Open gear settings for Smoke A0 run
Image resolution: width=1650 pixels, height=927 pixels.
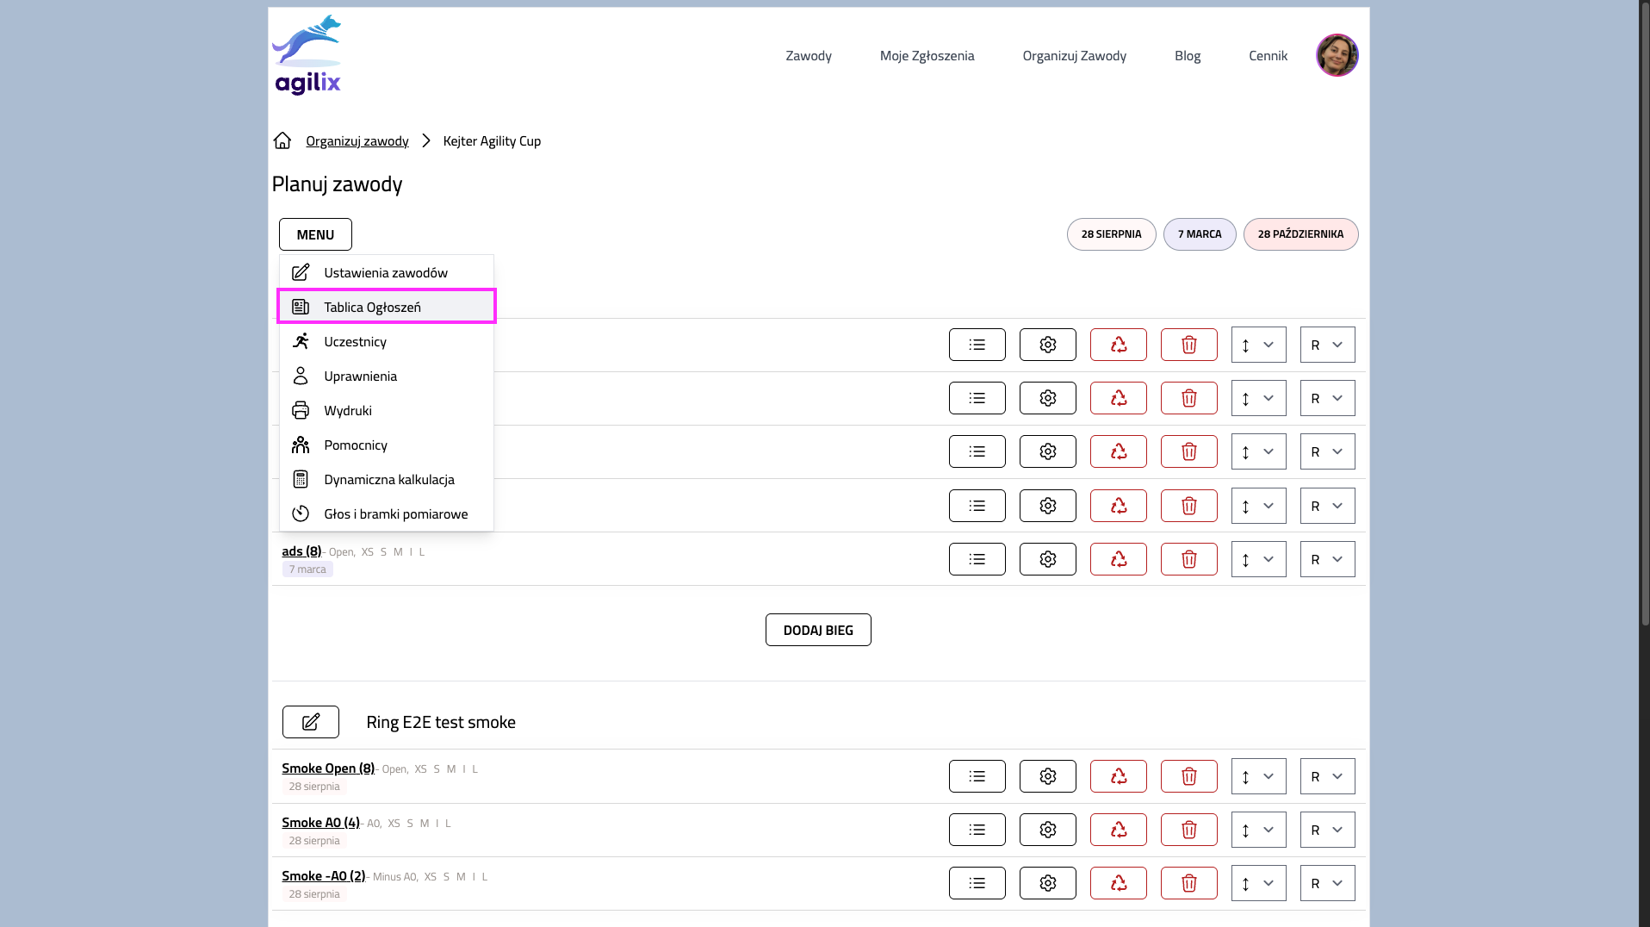[x=1047, y=830]
